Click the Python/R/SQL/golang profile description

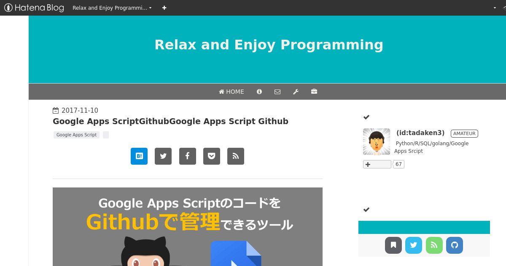pyautogui.click(x=431, y=147)
